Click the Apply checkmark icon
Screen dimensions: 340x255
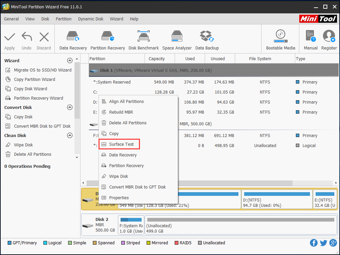[10, 37]
